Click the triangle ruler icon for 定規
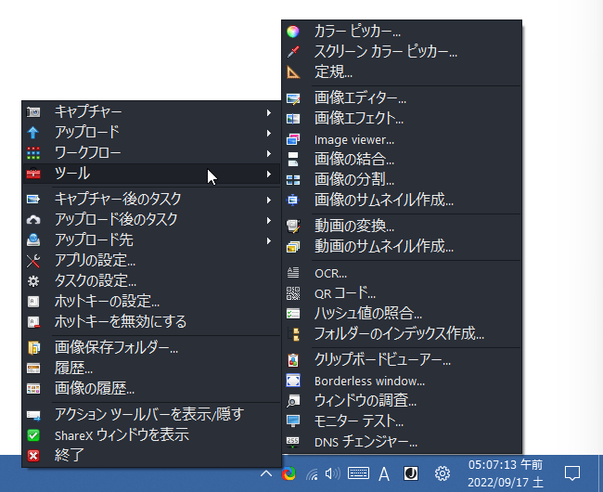The height and width of the screenshot is (492, 603). click(293, 71)
